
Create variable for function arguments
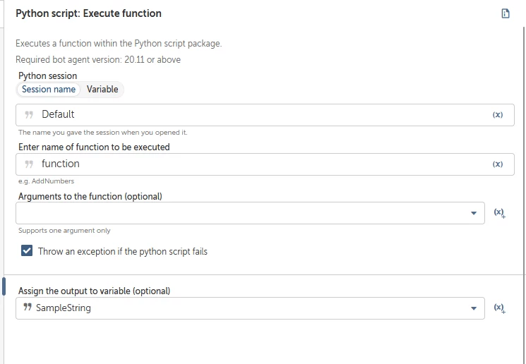[x=499, y=213]
